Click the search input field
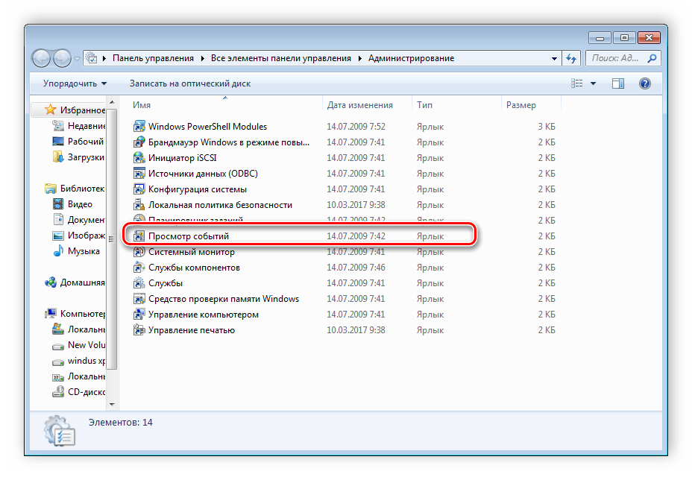This screenshot has width=692, height=480. click(x=616, y=58)
